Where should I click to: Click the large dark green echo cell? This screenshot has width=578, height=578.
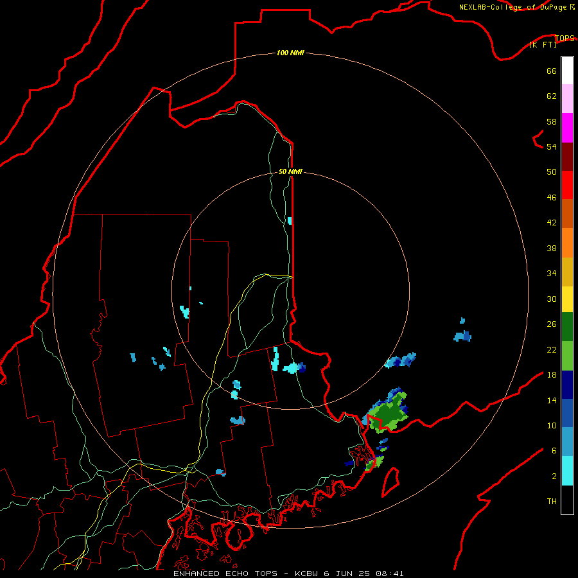click(x=389, y=414)
